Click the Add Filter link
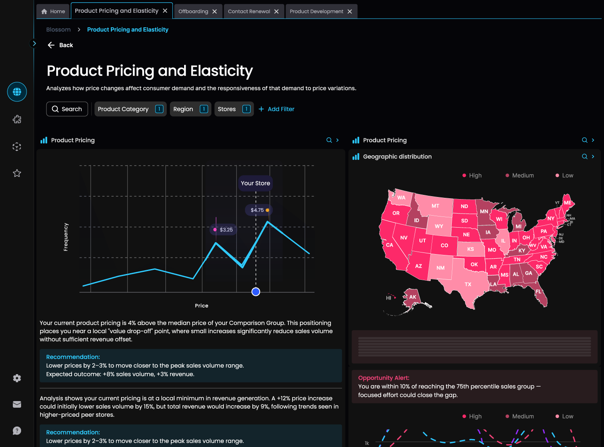Viewport: 604px width, 447px height. (x=276, y=109)
